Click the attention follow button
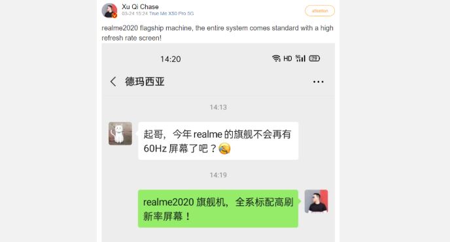Screen dimensions: 450x242 click(x=320, y=11)
